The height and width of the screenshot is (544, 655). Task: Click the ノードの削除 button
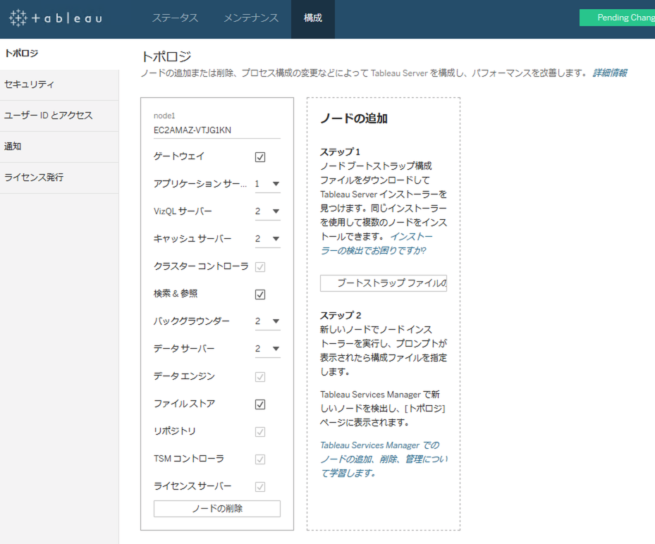coord(216,508)
